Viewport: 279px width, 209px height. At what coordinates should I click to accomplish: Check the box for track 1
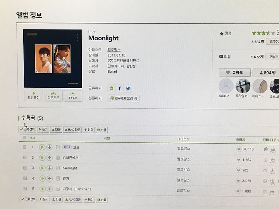[x=24, y=147]
